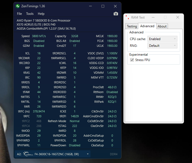Click the RAM Test app icon

pyautogui.click(x=127, y=17)
